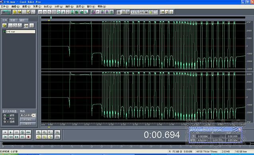Click the 0:00.694 time display
This screenshot has height=155, width=254.
pos(162,135)
